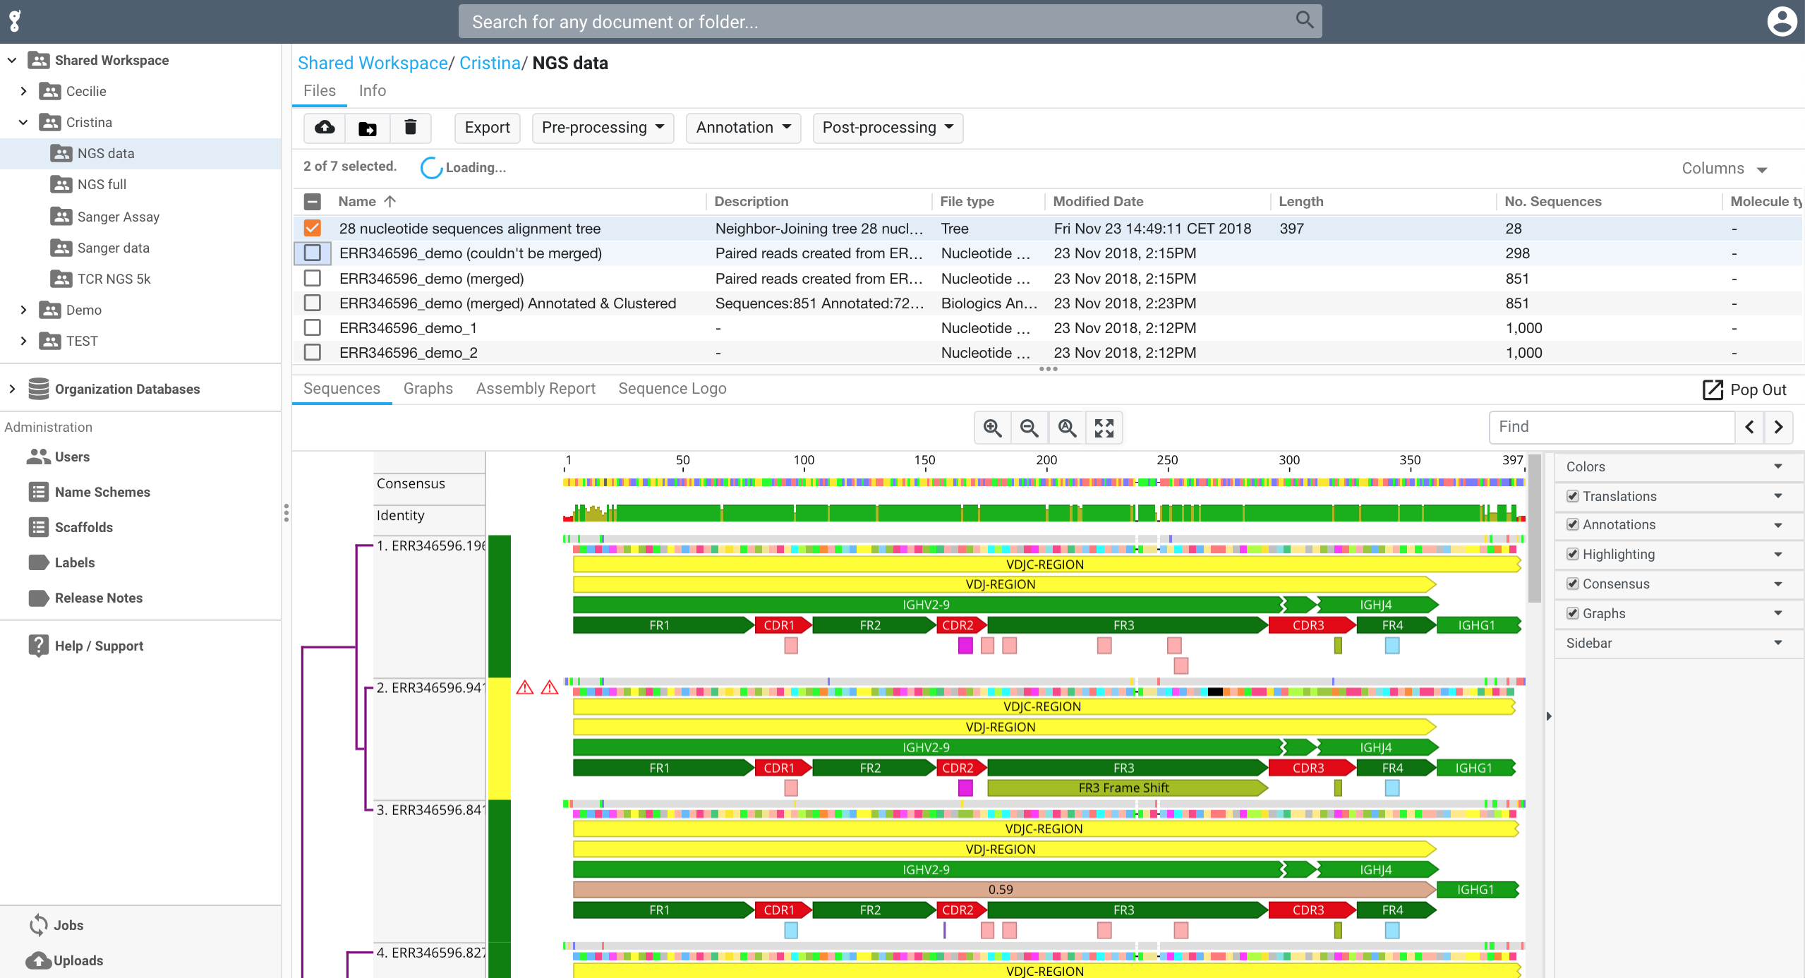Image resolution: width=1805 pixels, height=978 pixels.
Task: Switch to the Graphs tab in sequence panel
Action: click(428, 388)
